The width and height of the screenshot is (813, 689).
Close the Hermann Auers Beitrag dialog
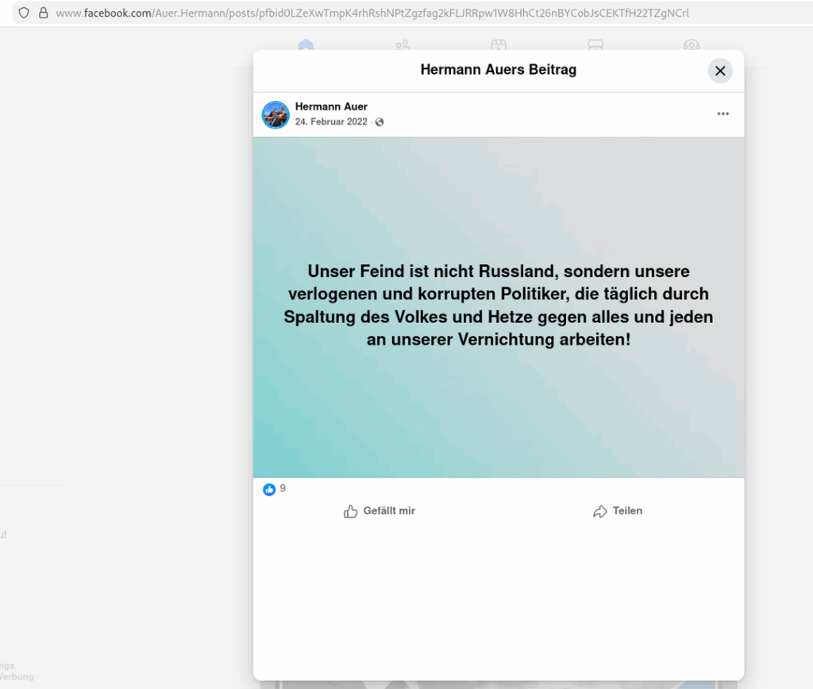click(x=719, y=71)
